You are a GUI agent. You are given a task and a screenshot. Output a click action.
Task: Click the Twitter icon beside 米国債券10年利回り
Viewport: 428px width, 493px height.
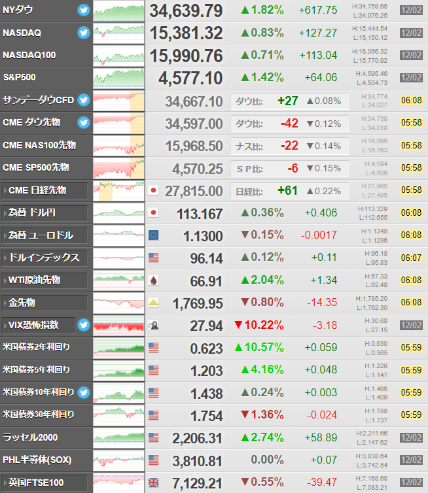pyautogui.click(x=84, y=392)
